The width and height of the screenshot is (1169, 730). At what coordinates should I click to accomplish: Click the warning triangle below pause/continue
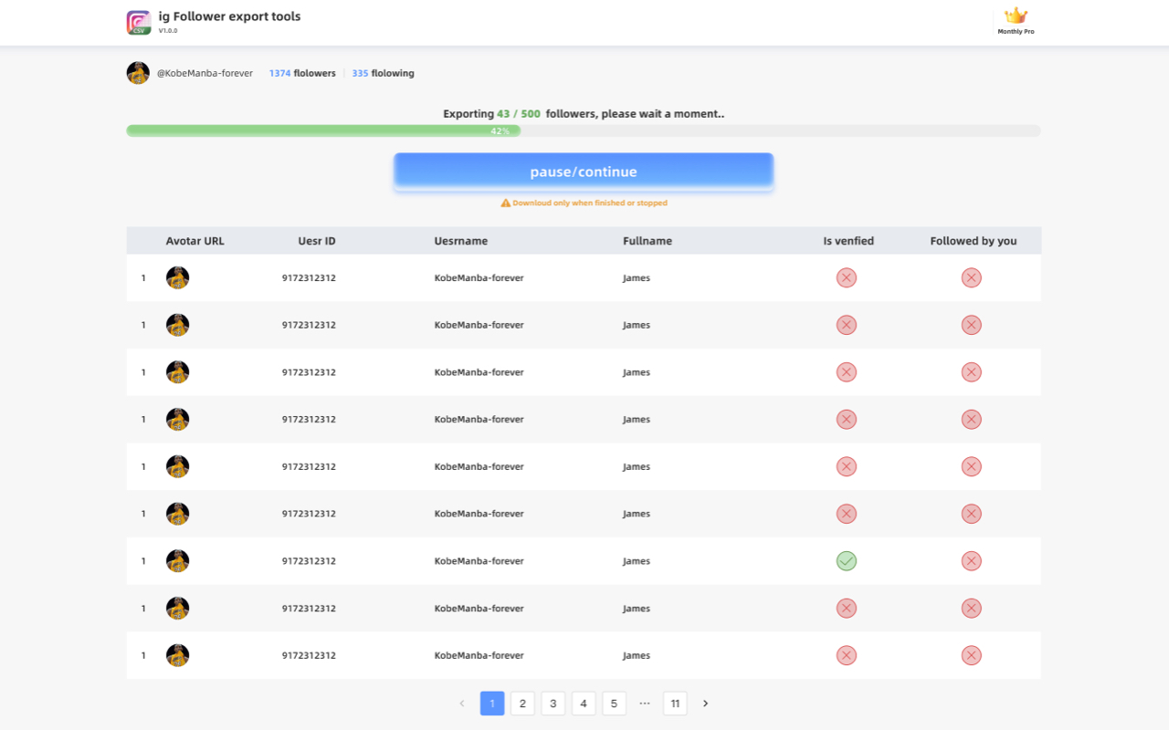pyautogui.click(x=505, y=203)
